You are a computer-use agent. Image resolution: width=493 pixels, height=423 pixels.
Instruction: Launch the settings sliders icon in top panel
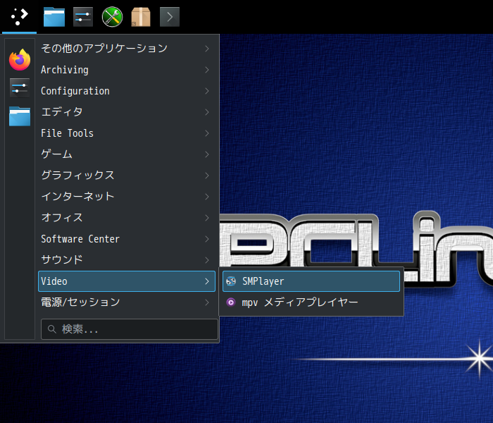pyautogui.click(x=83, y=17)
